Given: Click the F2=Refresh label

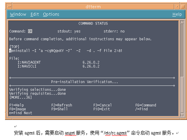Looking at the screenshot, I should coord(62,105).
